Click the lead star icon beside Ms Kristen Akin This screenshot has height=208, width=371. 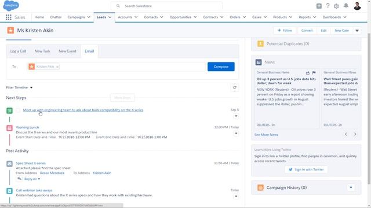coord(10,31)
